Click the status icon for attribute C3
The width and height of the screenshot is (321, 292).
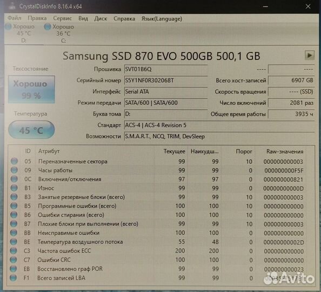coord(14,251)
